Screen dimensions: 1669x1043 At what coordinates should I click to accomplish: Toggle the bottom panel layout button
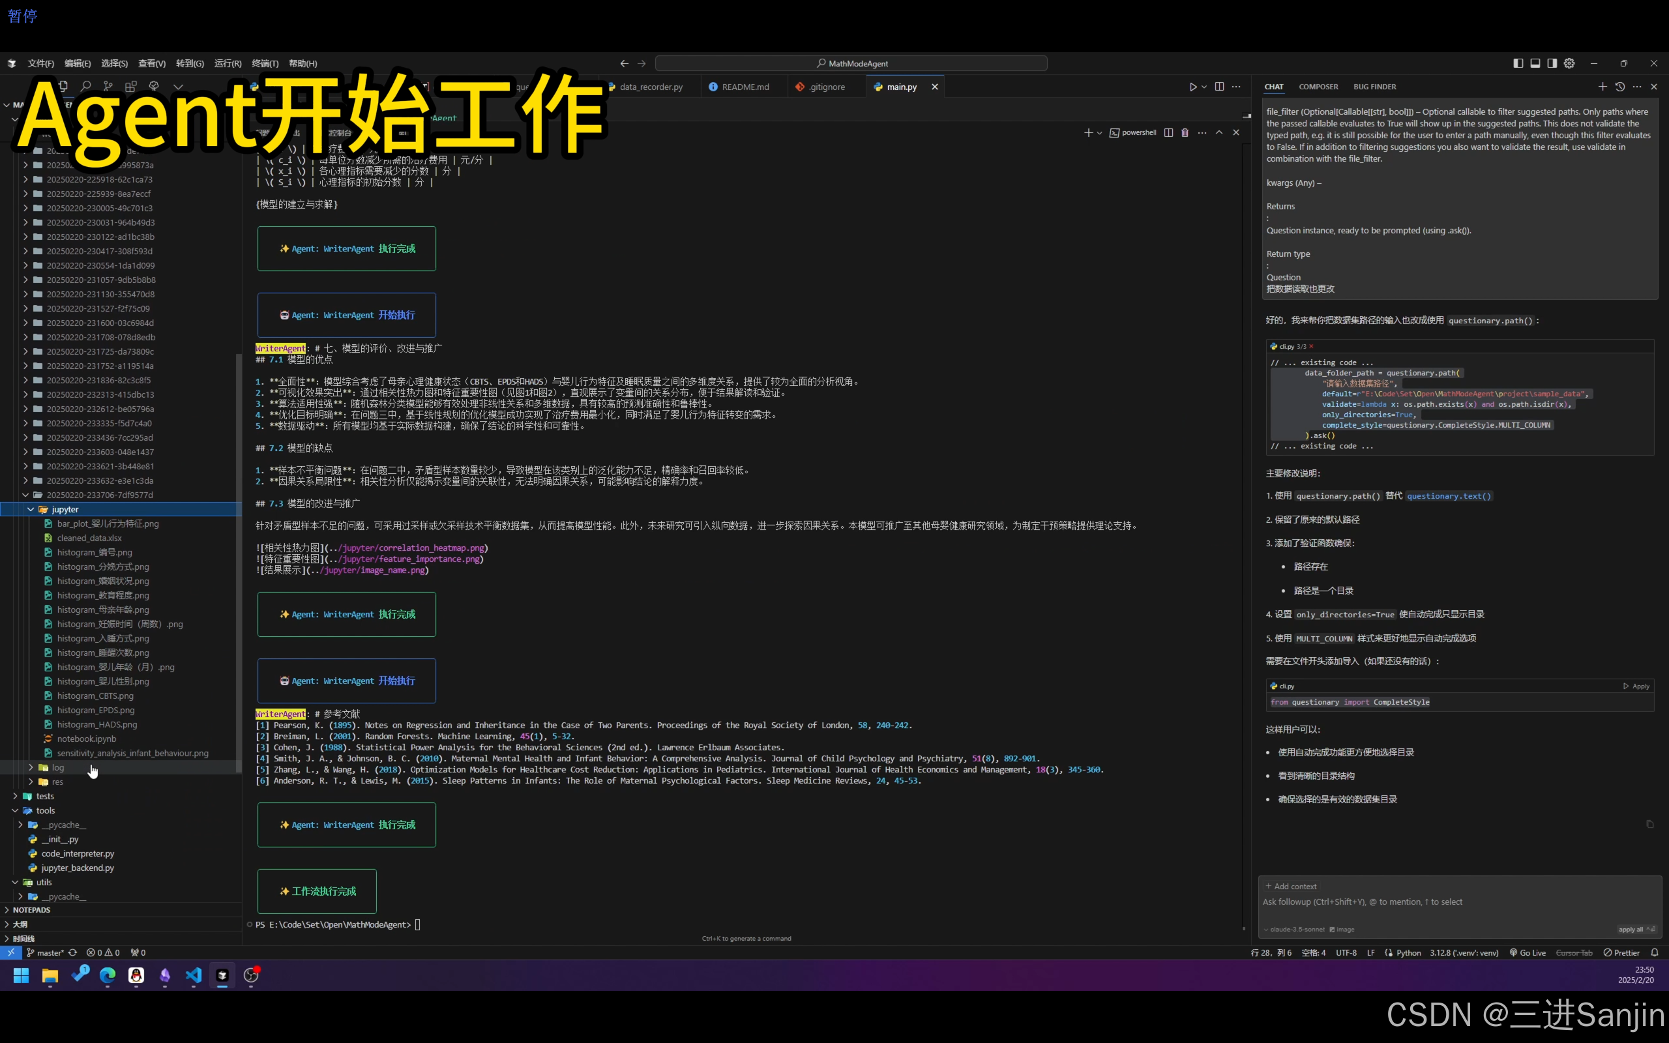tap(1535, 63)
